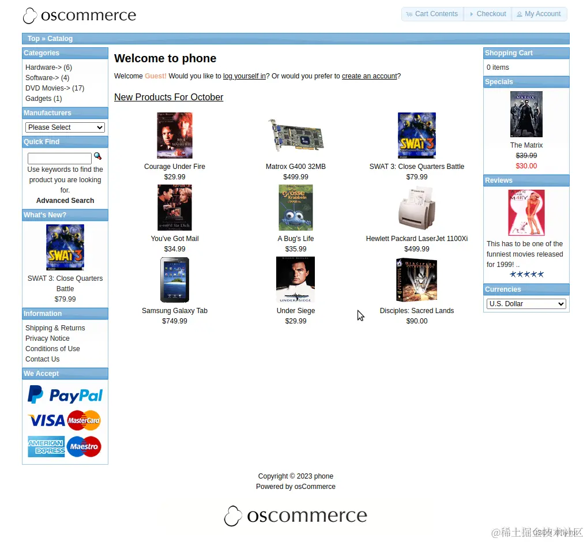
Task: Click the Advanced Search link
Action: [65, 201]
